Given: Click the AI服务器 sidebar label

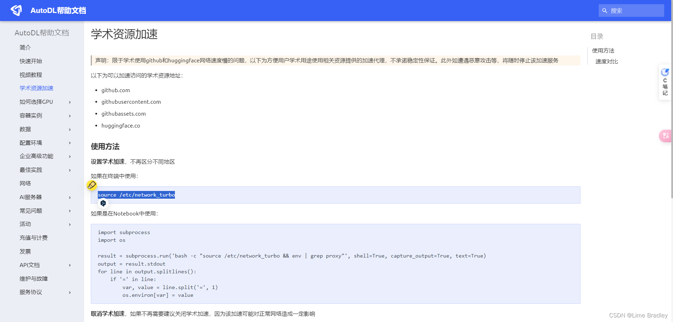Looking at the screenshot, I should point(30,197).
